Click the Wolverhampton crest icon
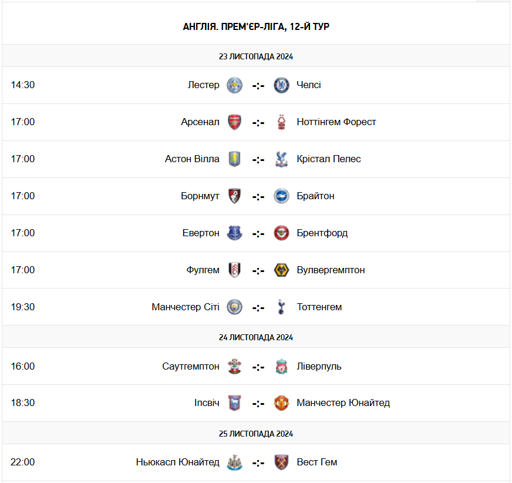This screenshot has width=512, height=483. [282, 270]
